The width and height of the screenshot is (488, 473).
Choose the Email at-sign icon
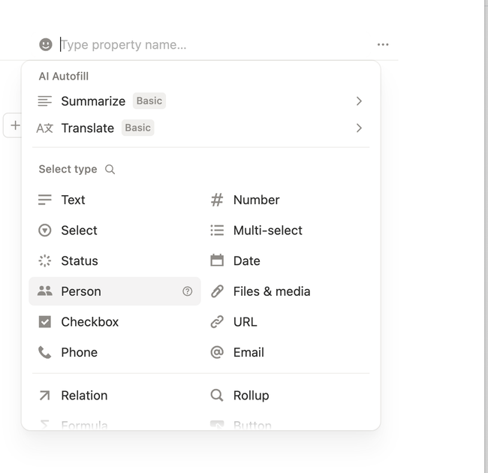(217, 352)
